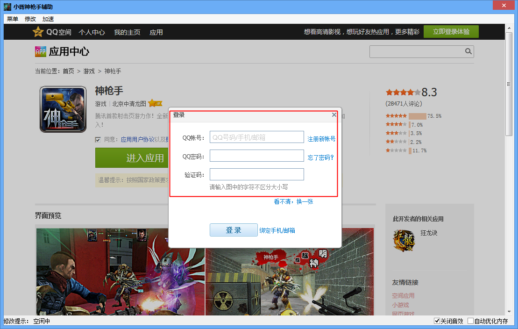This screenshot has height=329, width=518.
Task: Click the green 立即登录体验 button
Action: (451, 31)
